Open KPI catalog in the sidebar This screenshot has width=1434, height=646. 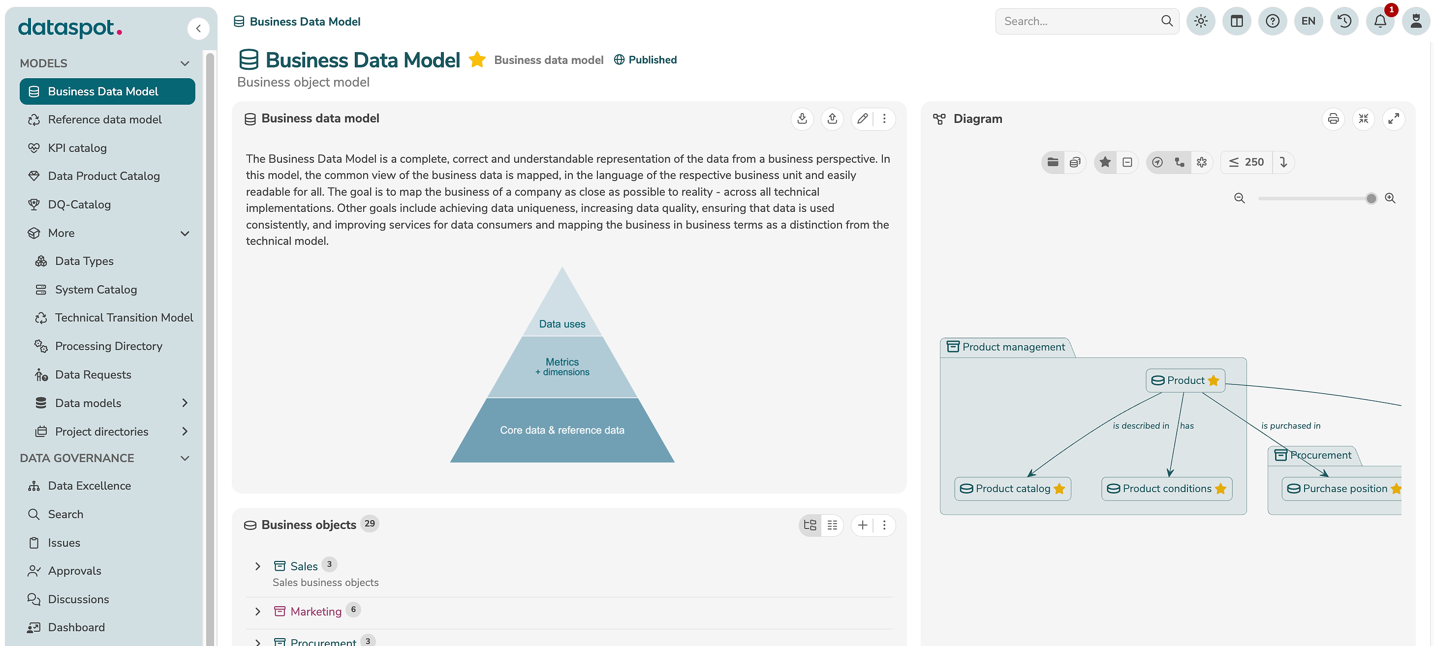coord(77,148)
